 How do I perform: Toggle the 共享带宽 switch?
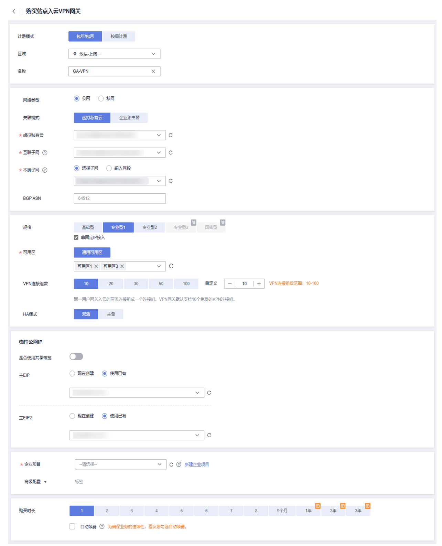pos(76,356)
